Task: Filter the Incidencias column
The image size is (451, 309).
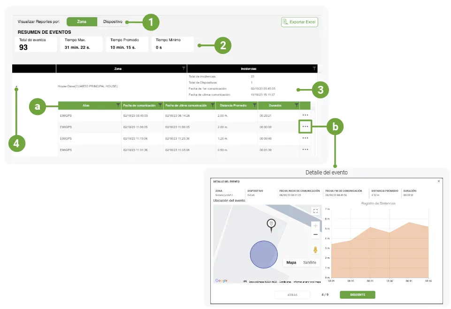Action: 314,68
